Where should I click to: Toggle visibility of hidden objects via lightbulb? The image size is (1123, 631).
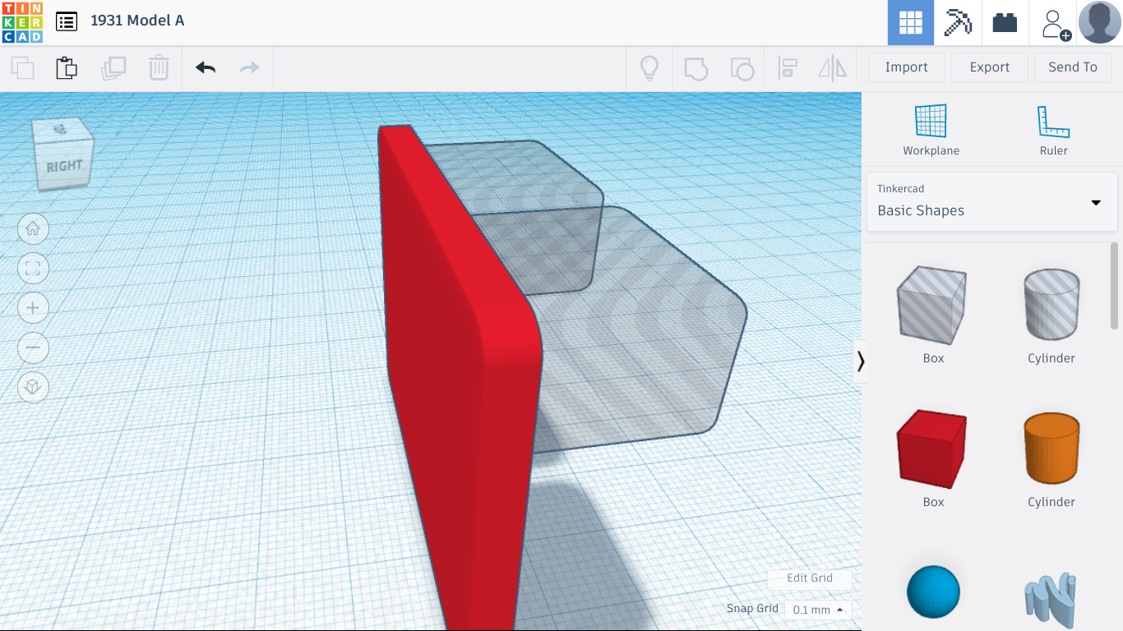[649, 67]
